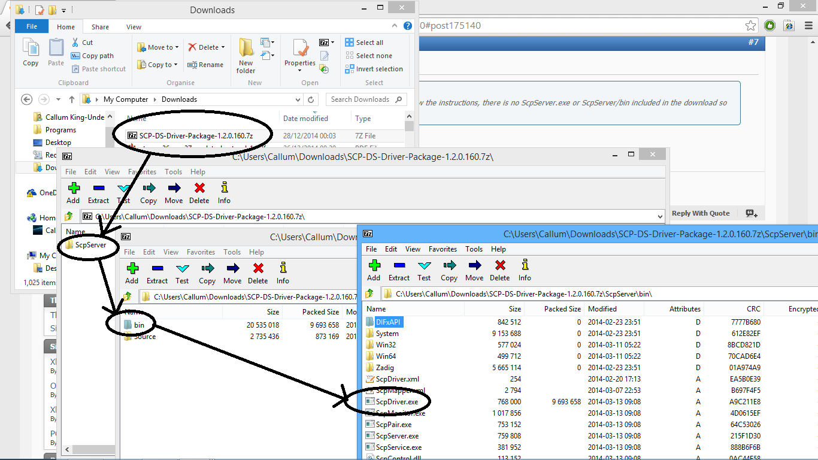Click Extract icon in middle 7-Zip window

pyautogui.click(x=157, y=268)
